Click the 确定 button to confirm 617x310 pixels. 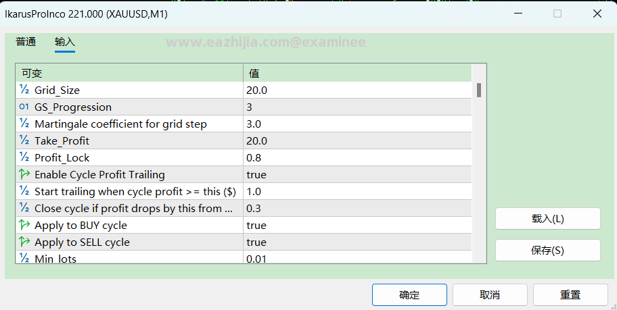(x=409, y=294)
